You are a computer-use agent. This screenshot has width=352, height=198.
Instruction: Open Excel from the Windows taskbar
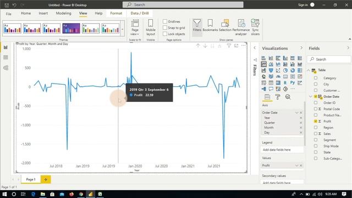[x=100, y=194]
